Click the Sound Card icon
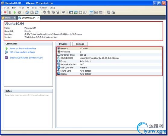The image size is (168, 136). point(59,71)
